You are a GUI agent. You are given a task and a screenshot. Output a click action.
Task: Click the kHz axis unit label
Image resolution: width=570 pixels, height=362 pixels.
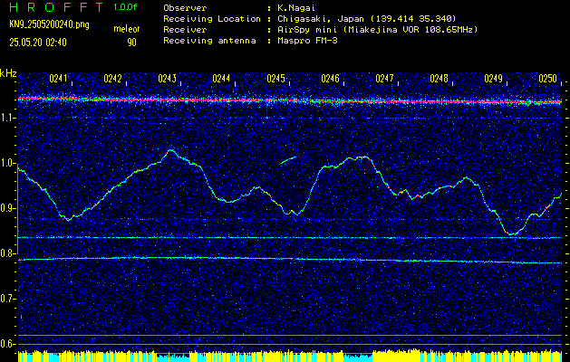(8, 73)
